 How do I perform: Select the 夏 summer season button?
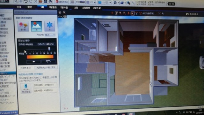(x=36, y=26)
